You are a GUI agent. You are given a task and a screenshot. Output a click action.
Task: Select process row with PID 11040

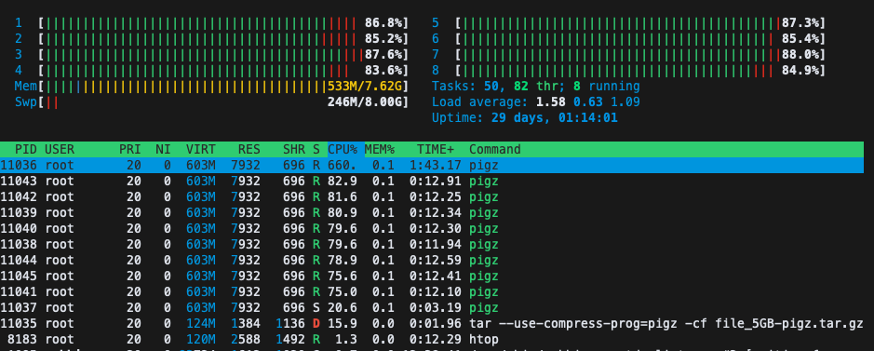[x=432, y=228]
